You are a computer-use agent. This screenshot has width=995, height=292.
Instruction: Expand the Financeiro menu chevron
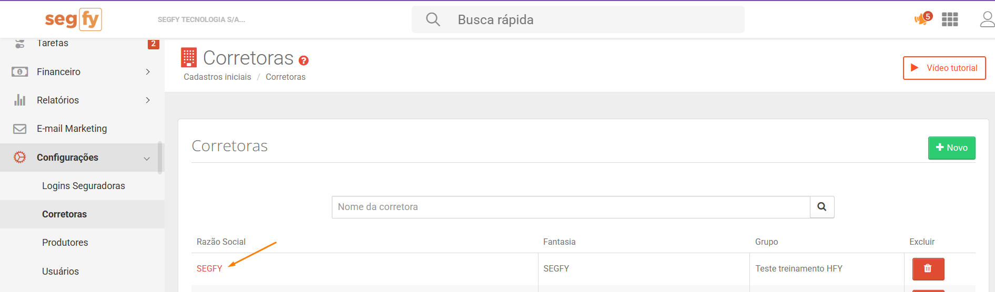point(148,71)
